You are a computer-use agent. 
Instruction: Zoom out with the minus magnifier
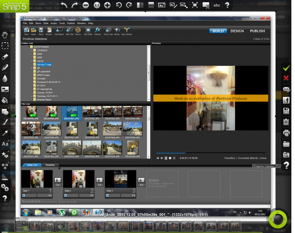click(86, 5)
